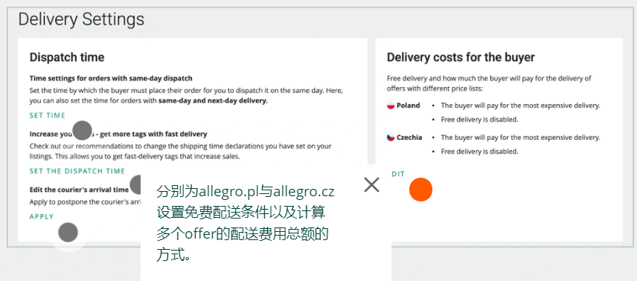Click the Poland country label

point(409,106)
